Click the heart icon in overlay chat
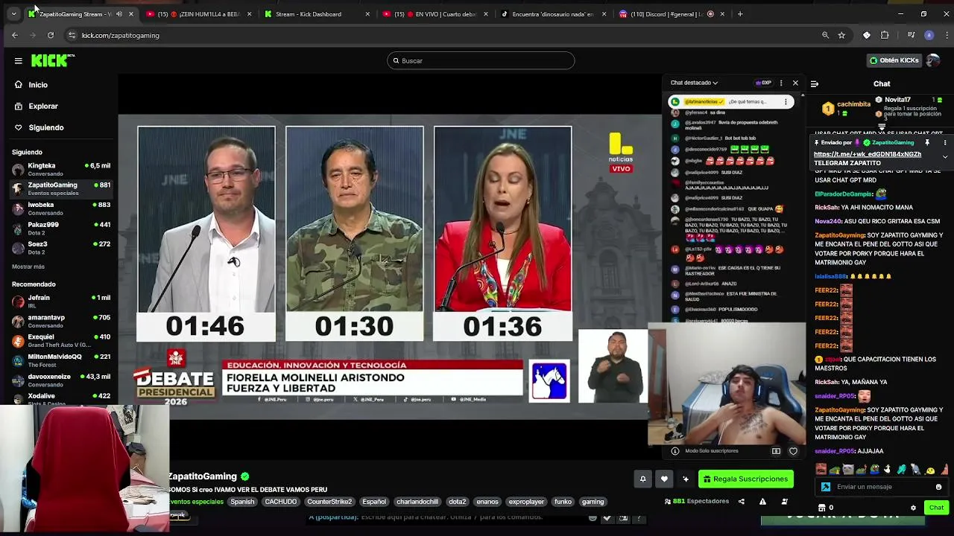Image resolution: width=954 pixels, height=536 pixels. point(793,451)
